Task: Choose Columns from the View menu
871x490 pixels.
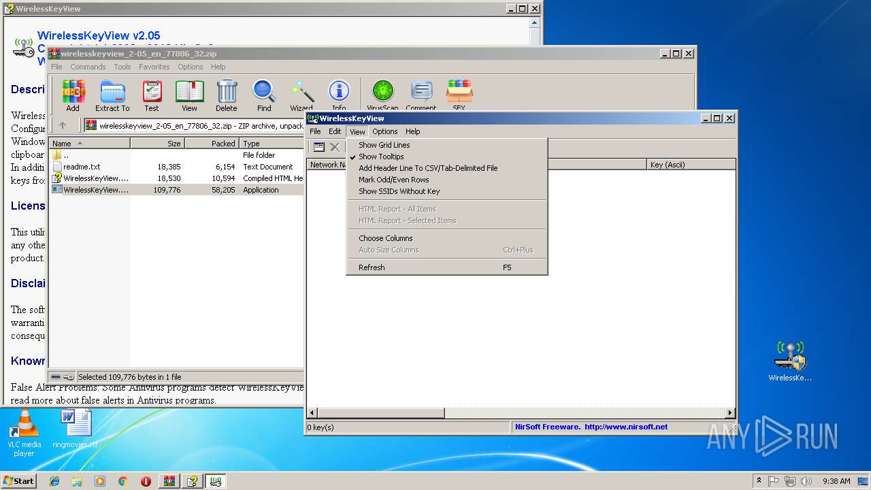Action: 447,238
